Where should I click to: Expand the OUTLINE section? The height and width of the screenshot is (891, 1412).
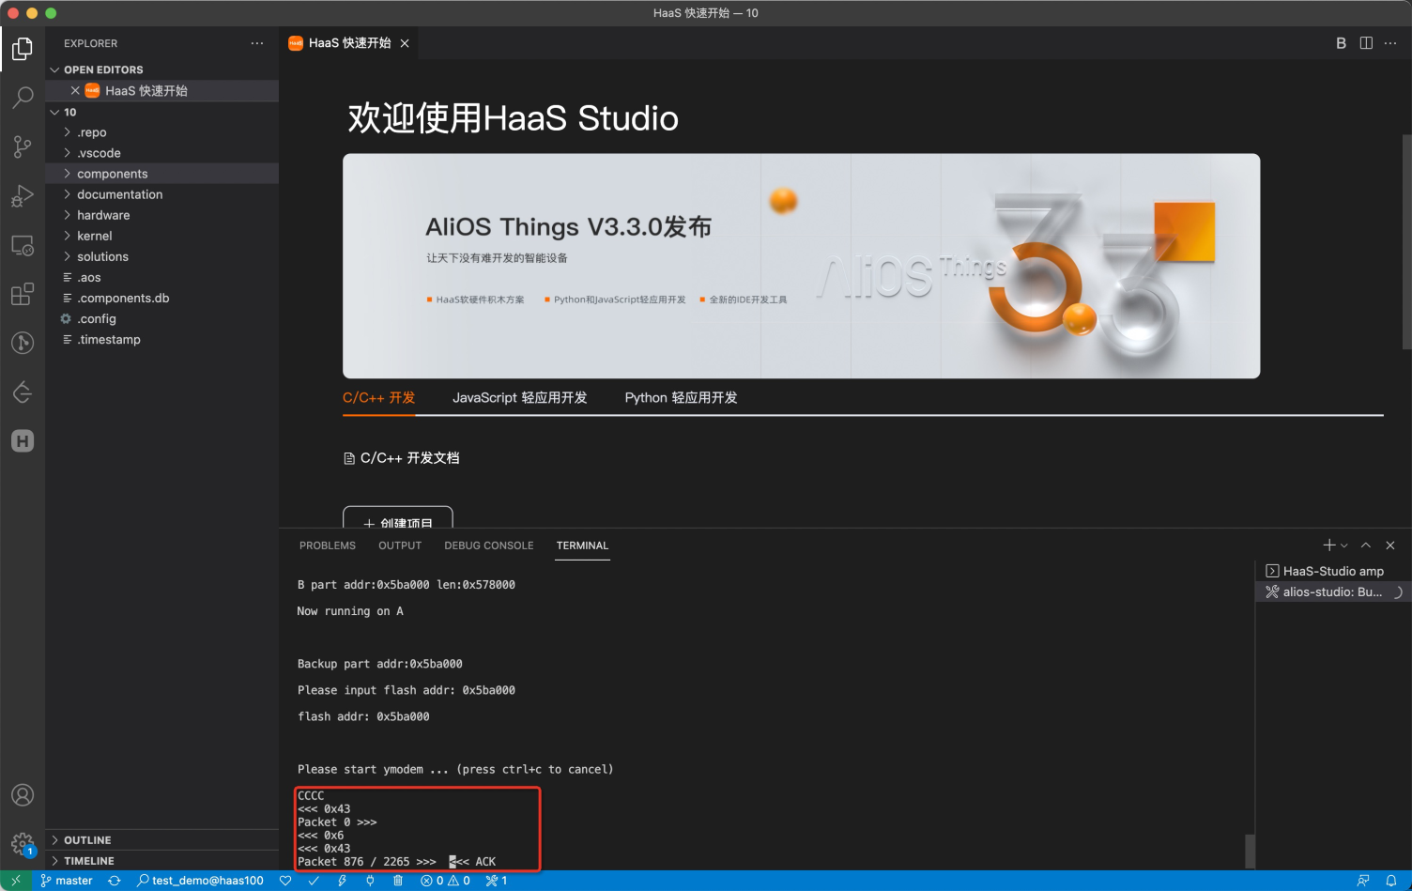(161, 840)
